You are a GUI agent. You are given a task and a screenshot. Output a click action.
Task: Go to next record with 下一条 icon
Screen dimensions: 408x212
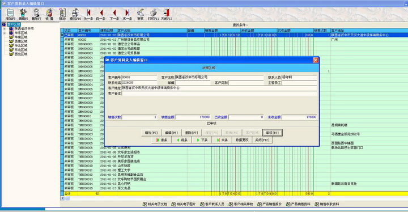click(x=114, y=14)
